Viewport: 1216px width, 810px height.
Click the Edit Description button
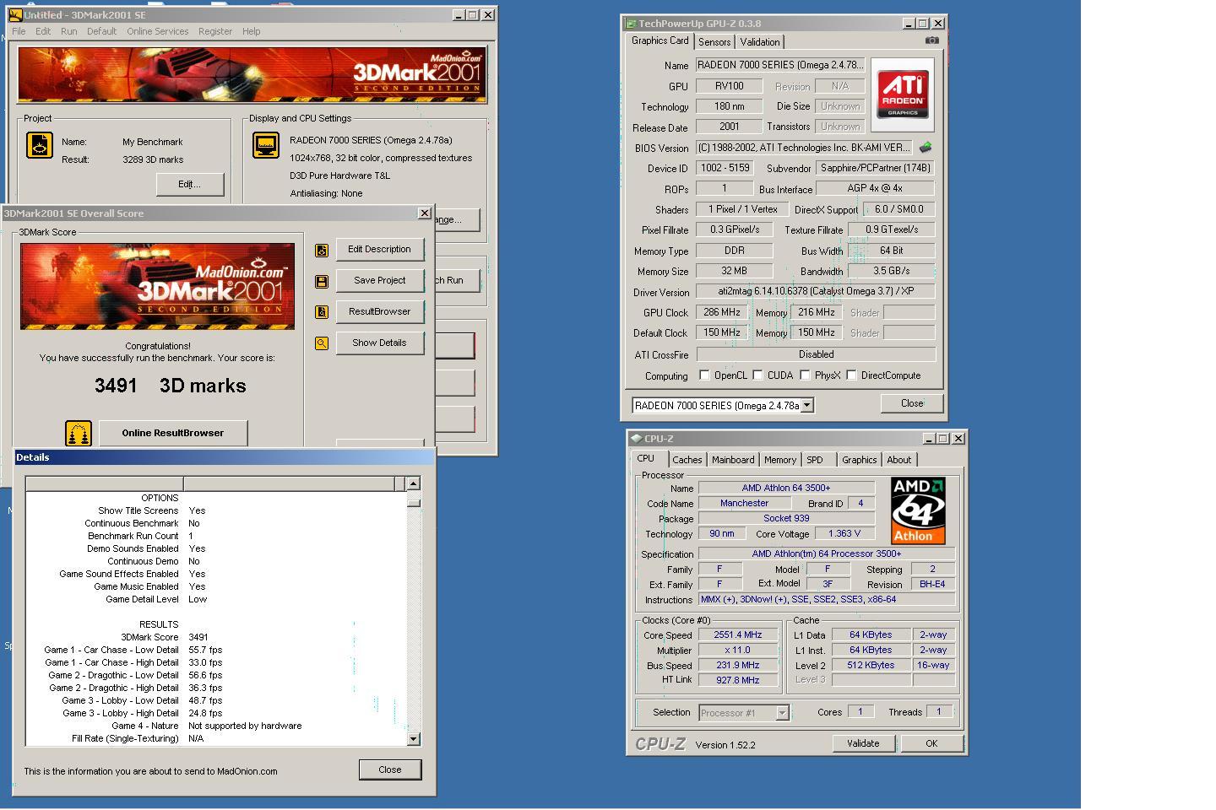pos(380,250)
